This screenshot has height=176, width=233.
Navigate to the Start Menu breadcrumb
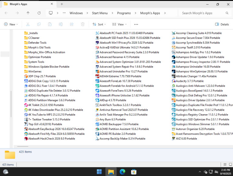100,13
